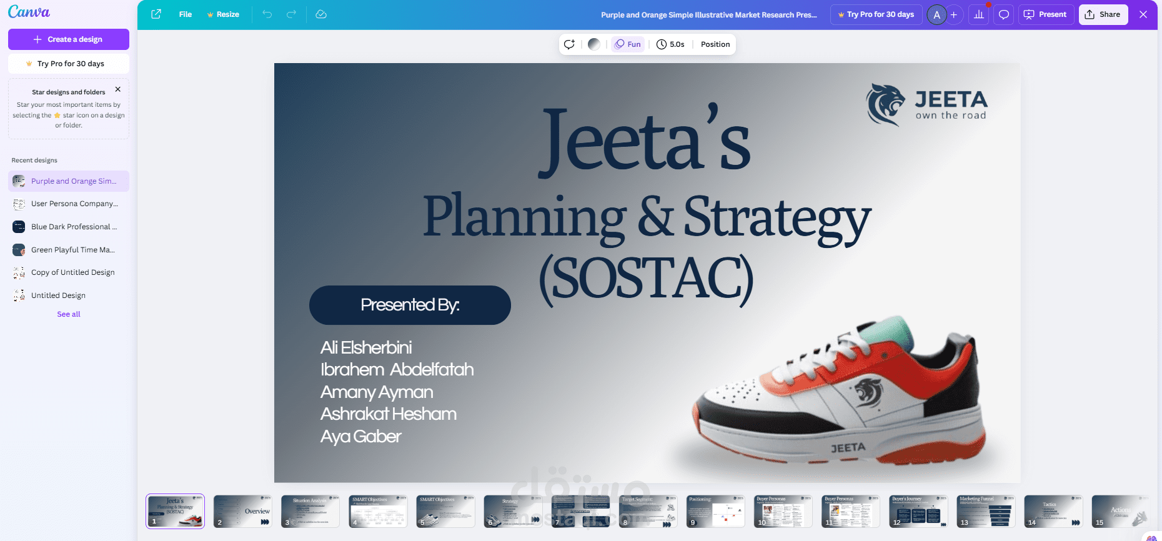Select the JEETA logo on slide
This screenshot has height=541, width=1162.
coord(926,105)
